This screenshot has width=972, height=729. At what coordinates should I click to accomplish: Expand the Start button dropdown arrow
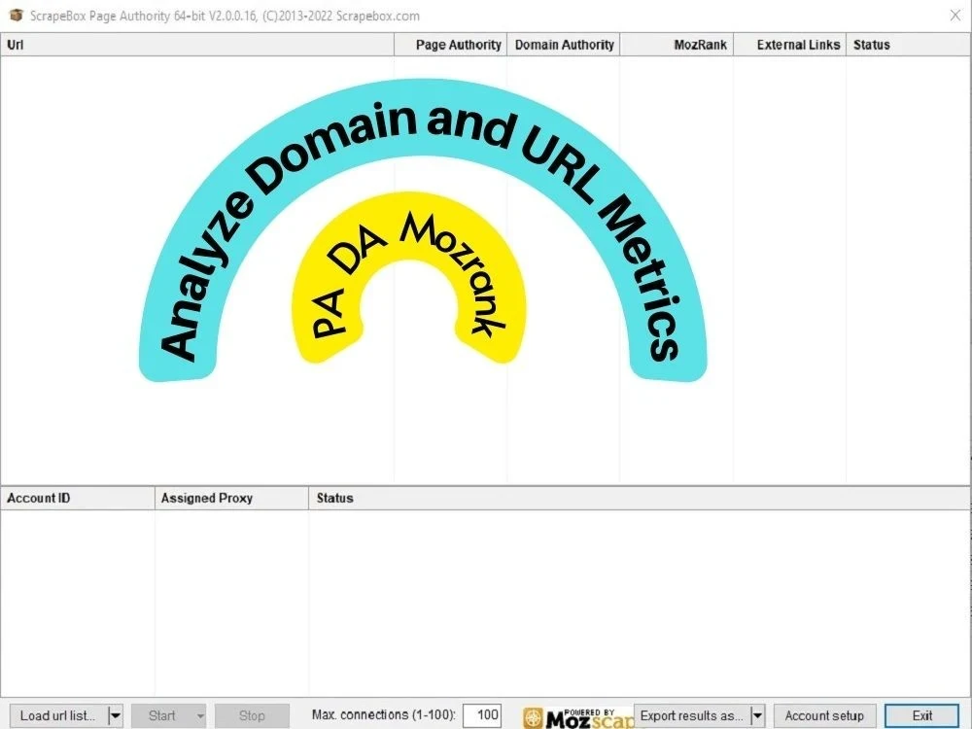point(199,715)
